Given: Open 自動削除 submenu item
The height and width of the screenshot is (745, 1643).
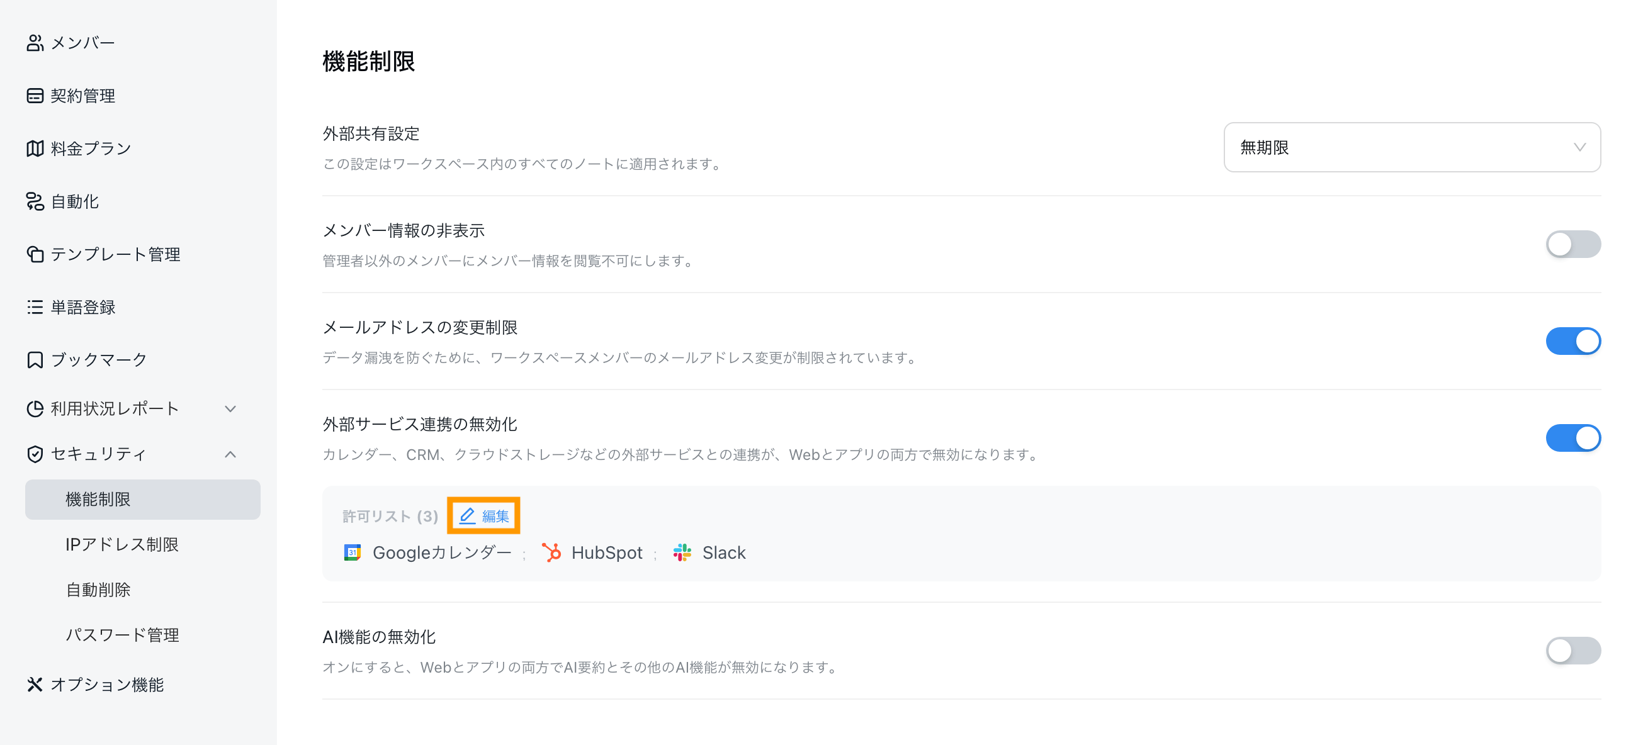Looking at the screenshot, I should pyautogui.click(x=98, y=590).
